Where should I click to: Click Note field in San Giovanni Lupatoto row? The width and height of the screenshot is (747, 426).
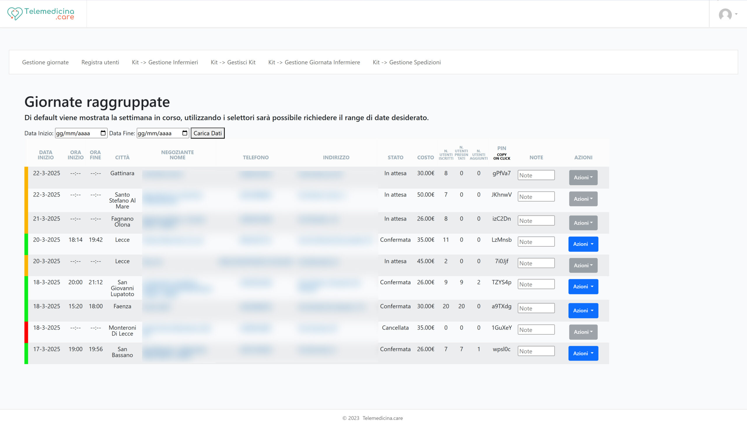536,284
